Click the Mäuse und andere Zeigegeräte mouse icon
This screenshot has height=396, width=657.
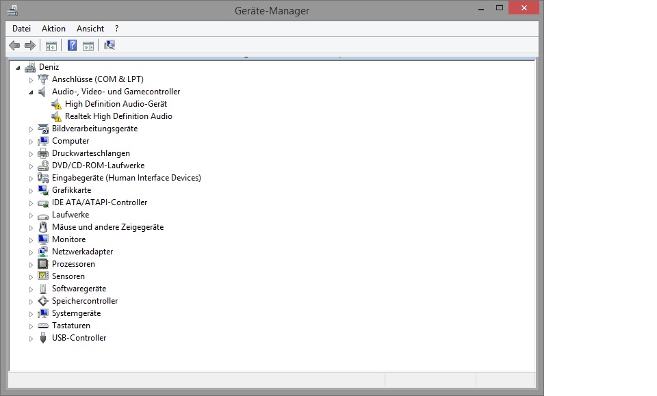tap(42, 227)
